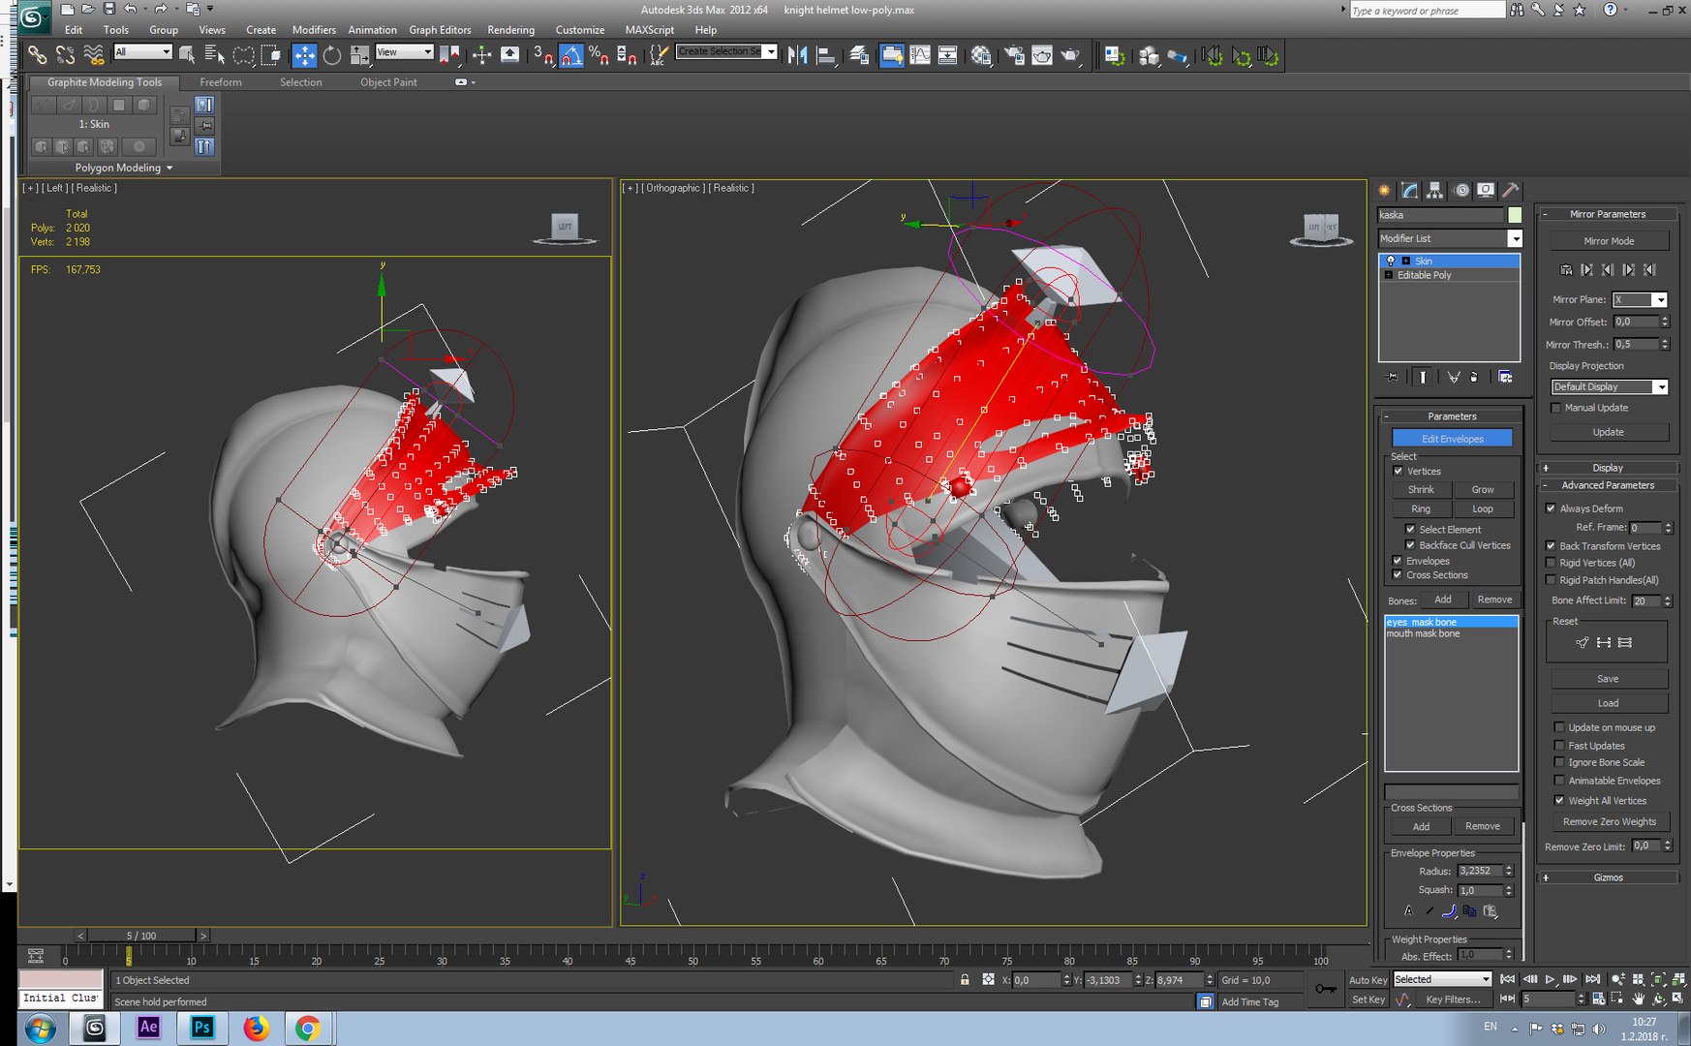Select the Move tool in toolbar
The height and width of the screenshot is (1046, 1691).
coord(304,55)
